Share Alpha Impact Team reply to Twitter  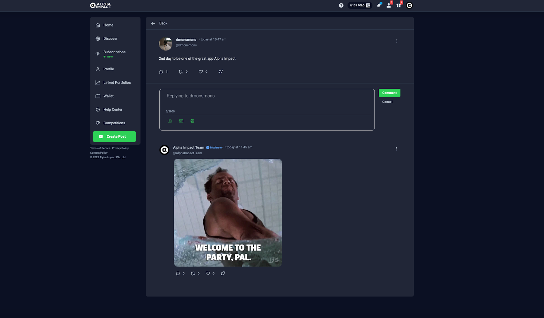(x=223, y=273)
